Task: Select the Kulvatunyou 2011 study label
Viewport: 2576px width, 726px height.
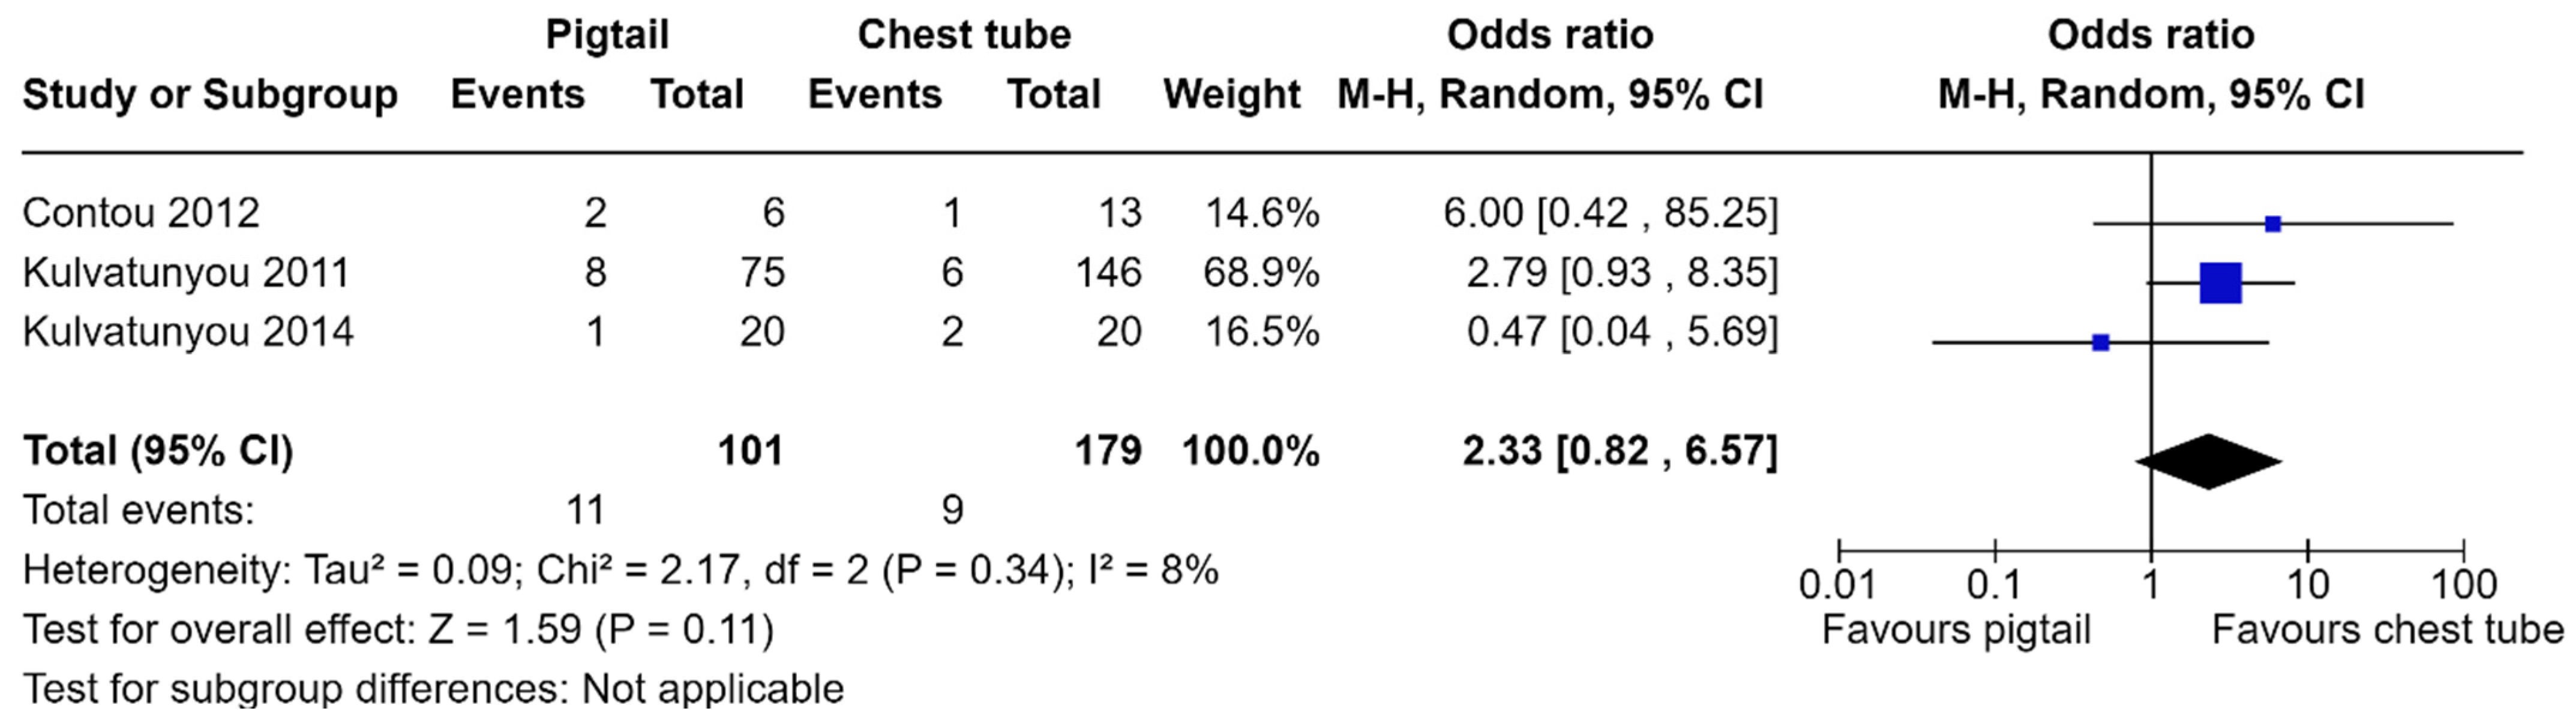Action: pyautogui.click(x=186, y=273)
